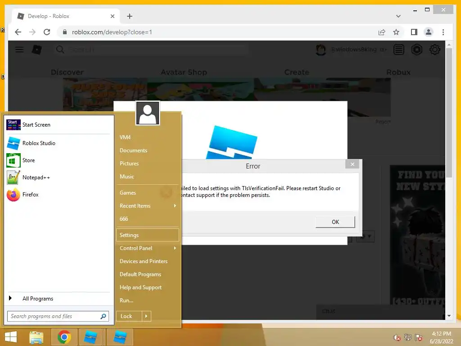Click the network tray icon
This screenshot has height=346, width=461.
tap(408, 337)
